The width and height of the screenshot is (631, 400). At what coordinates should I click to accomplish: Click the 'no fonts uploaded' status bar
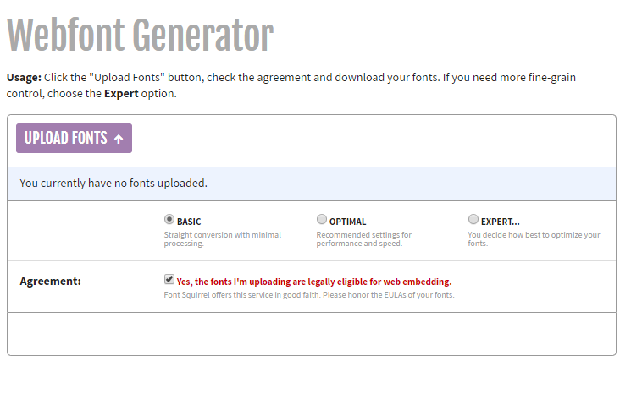point(311,183)
